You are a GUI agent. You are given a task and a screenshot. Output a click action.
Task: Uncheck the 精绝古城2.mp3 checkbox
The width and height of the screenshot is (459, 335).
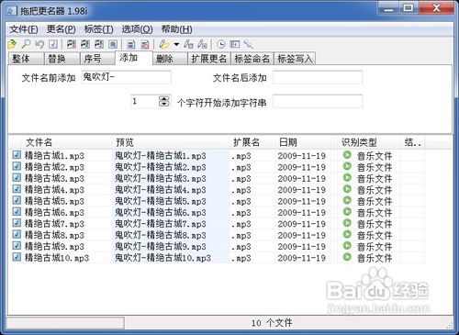click(17, 166)
